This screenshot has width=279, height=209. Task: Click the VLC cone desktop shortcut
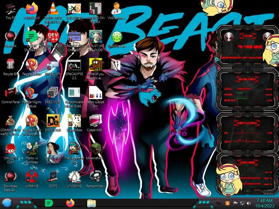(53, 8)
